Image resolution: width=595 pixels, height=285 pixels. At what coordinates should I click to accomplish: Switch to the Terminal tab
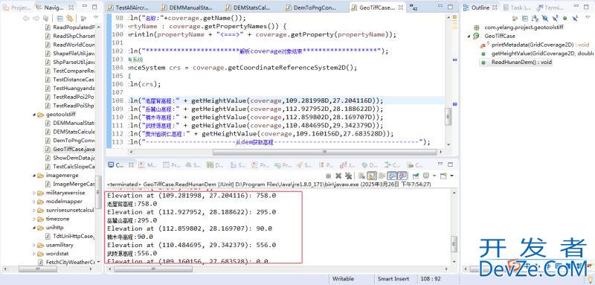coord(551,7)
